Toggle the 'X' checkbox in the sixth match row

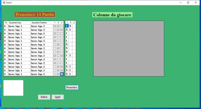click(x=58, y=45)
